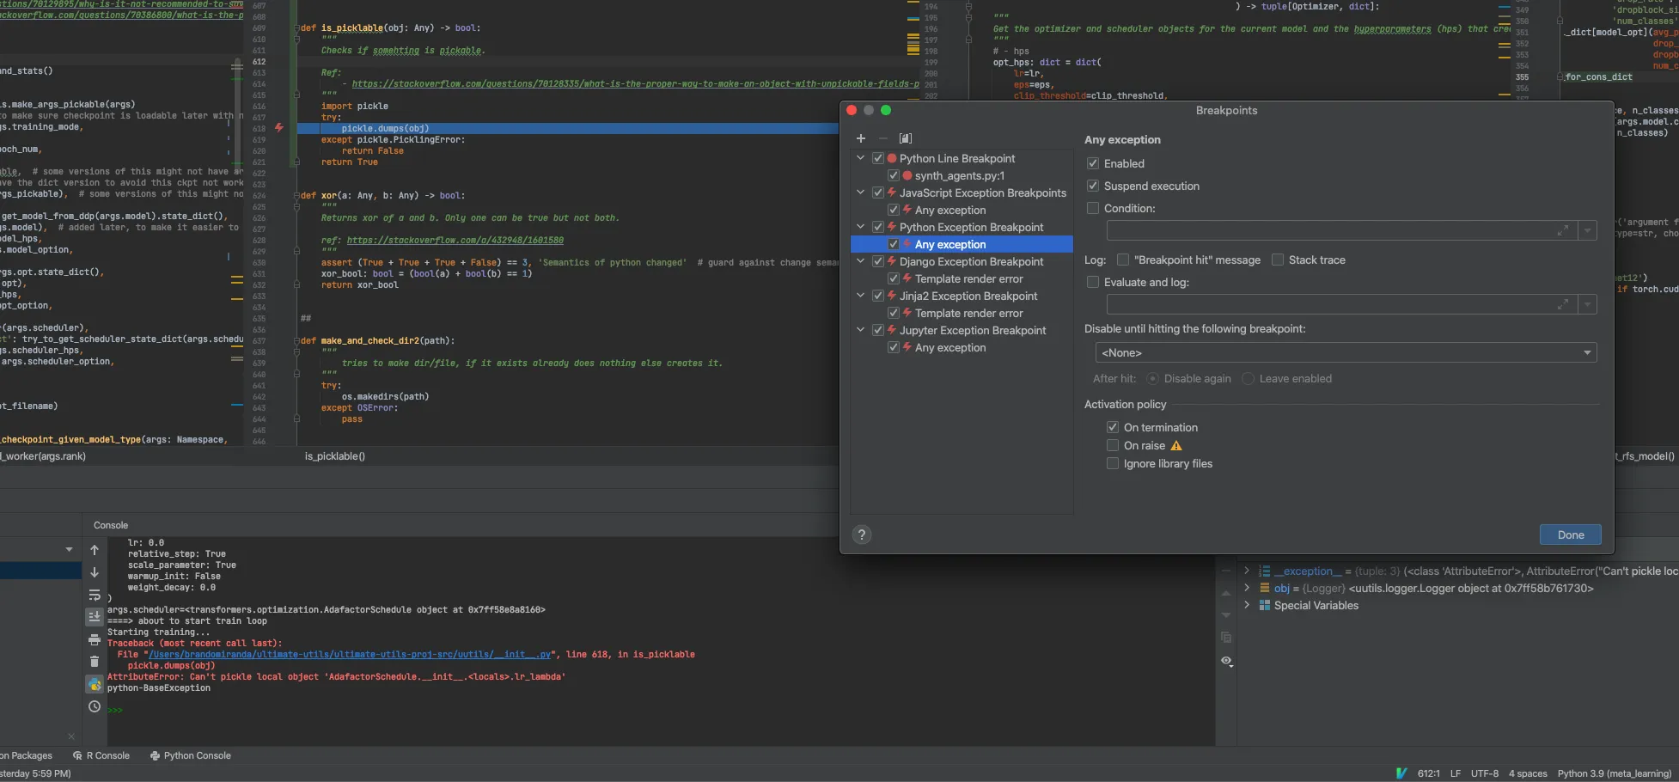This screenshot has height=782, width=1679.
Task: Open help with the question mark button
Action: (862, 535)
